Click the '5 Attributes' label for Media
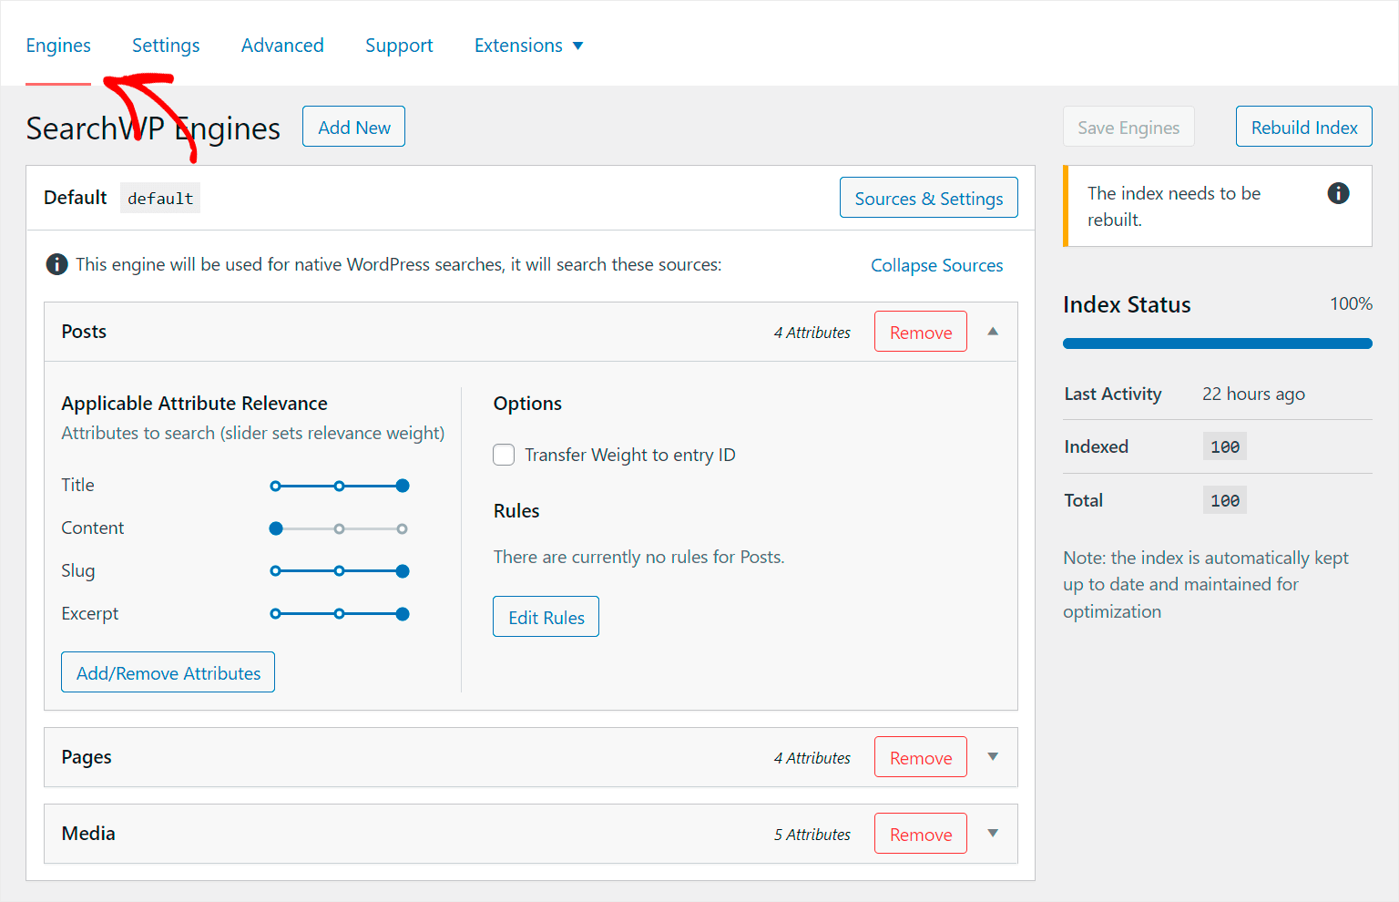1399x902 pixels. (x=812, y=835)
